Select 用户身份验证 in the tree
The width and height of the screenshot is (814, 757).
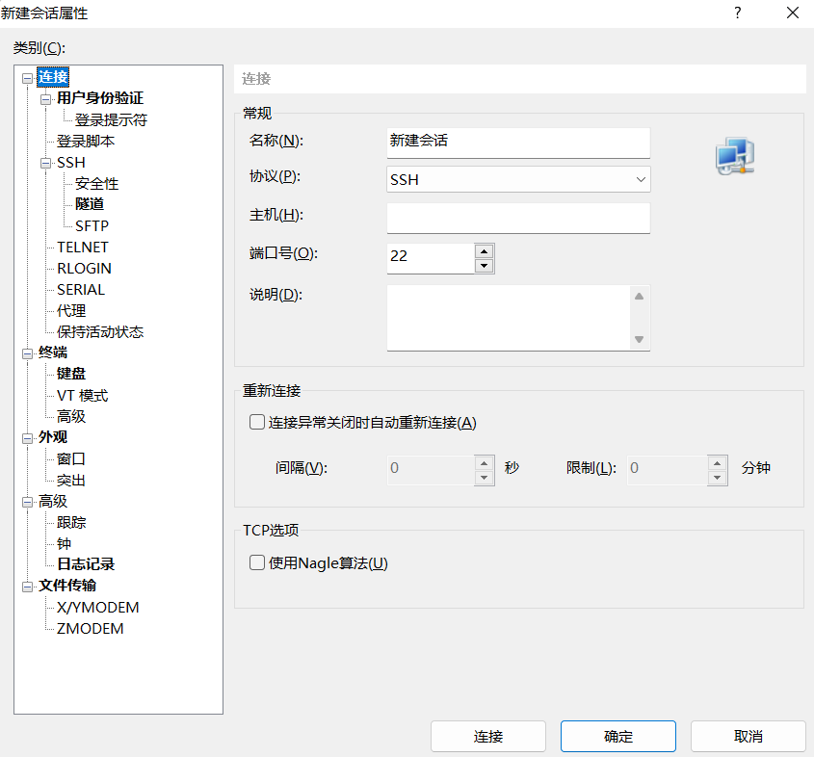pos(100,98)
